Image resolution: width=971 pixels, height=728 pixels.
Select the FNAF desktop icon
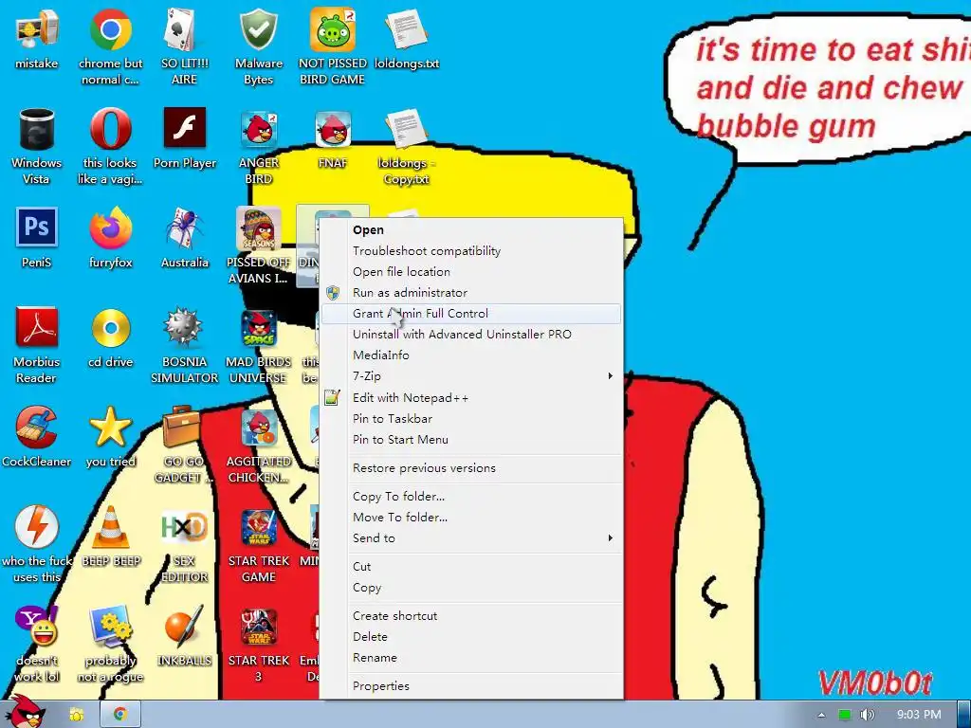[x=333, y=129]
